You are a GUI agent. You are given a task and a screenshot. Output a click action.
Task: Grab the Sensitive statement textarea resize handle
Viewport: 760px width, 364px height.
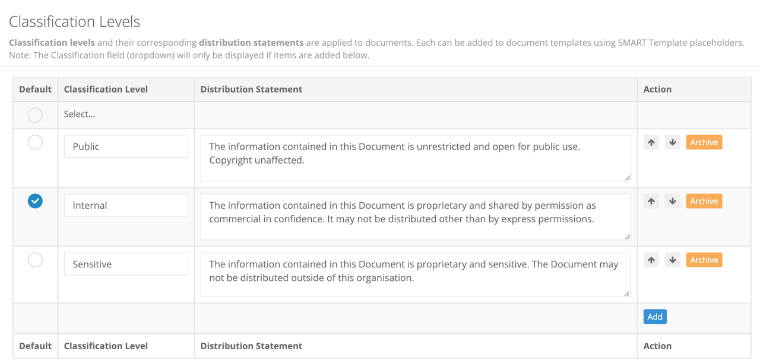pyautogui.click(x=627, y=293)
